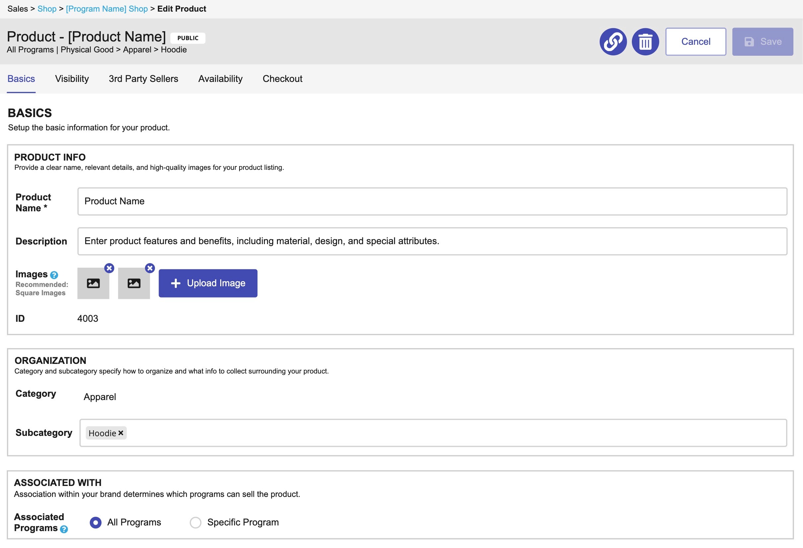The height and width of the screenshot is (548, 803).
Task: Select the Specific Program radio button
Action: [196, 523]
